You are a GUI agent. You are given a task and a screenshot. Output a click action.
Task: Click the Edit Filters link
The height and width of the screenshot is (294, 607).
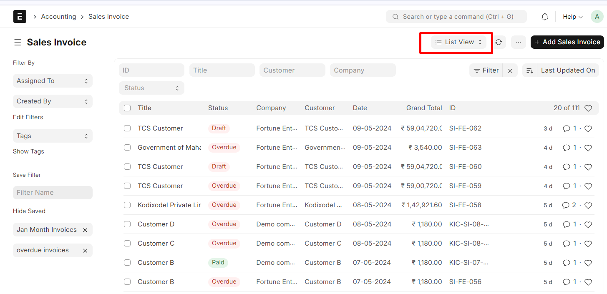28,117
